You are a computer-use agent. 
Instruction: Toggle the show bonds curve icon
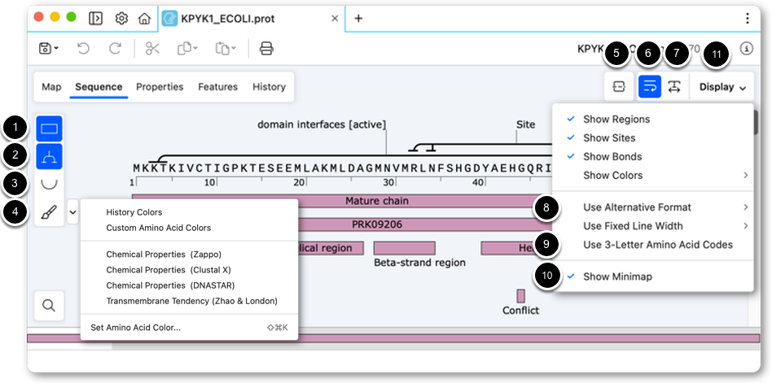(49, 184)
